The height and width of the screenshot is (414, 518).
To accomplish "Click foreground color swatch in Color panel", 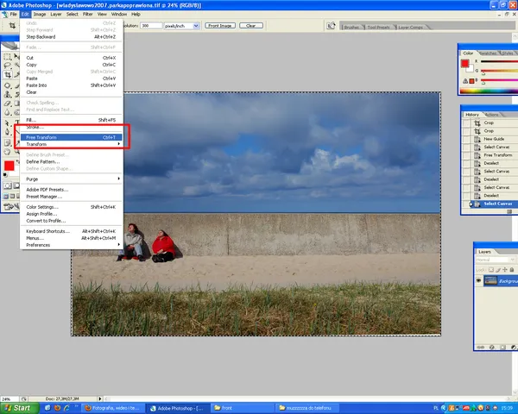I will pos(464,63).
